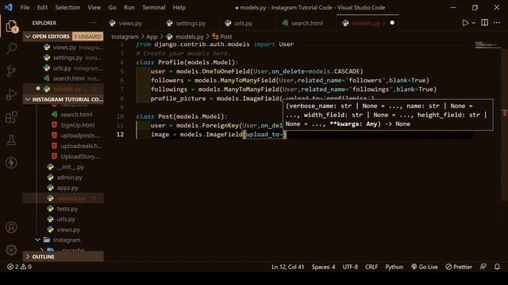Image resolution: width=508 pixels, height=285 pixels.
Task: Click Ln 12, Col 41 cursor position
Action: click(x=287, y=267)
